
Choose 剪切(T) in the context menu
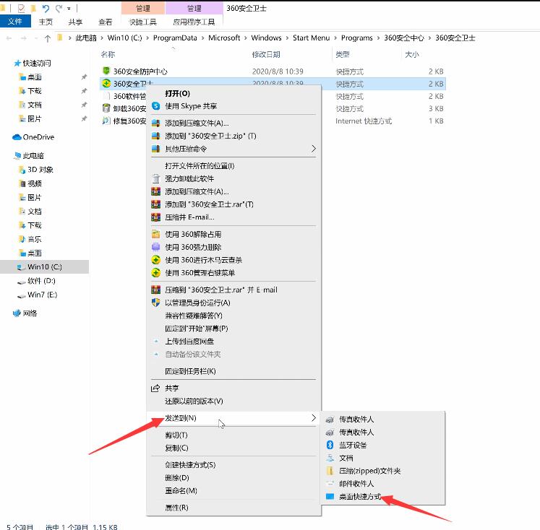pos(176,435)
